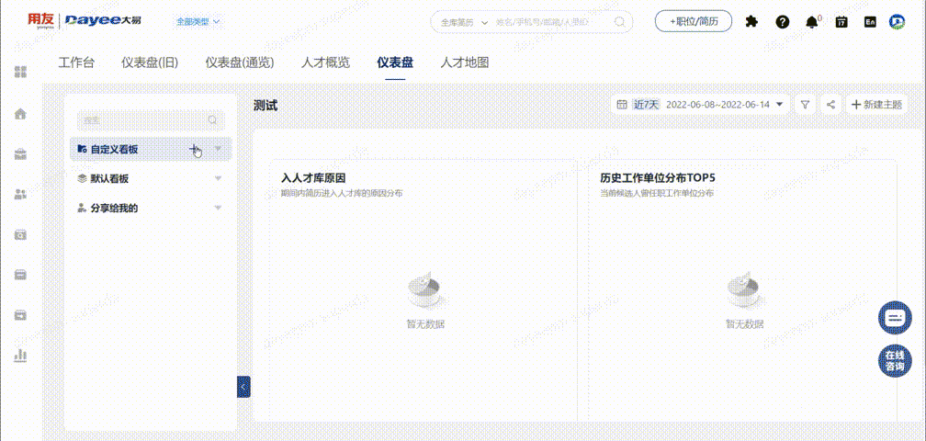The image size is (926, 441).
Task: Click the apps grid icon in left sidebar
Action: coord(20,72)
